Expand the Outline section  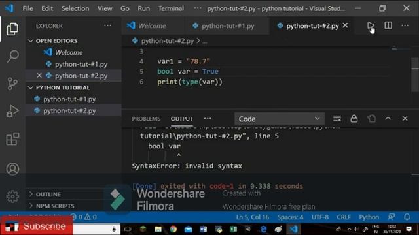tap(45, 195)
